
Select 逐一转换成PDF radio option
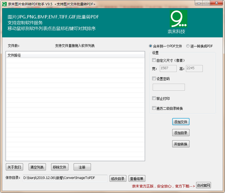click(188, 46)
